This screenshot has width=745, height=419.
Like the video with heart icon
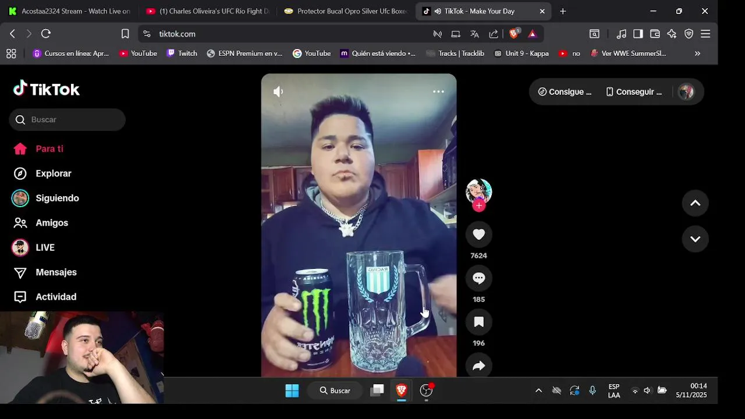(x=479, y=235)
